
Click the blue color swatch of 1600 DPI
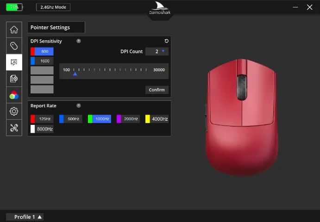33,61
